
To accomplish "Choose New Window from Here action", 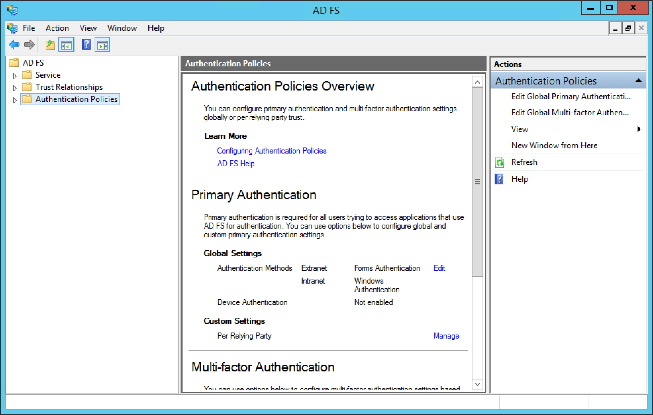I will pyautogui.click(x=554, y=145).
